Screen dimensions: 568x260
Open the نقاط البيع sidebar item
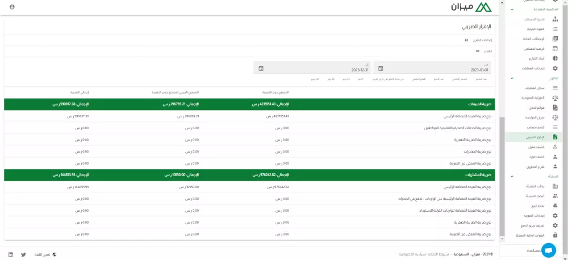(533, 206)
